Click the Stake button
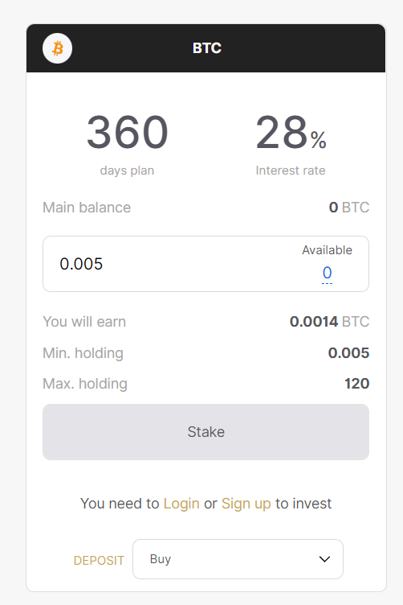The image size is (403, 605). tap(206, 432)
